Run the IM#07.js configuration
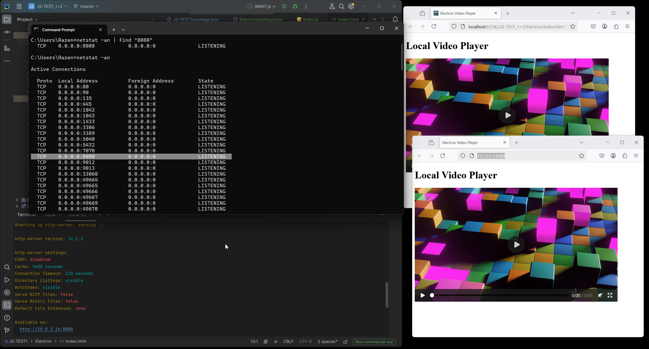Screen dimensions: 649x349 [284, 6]
